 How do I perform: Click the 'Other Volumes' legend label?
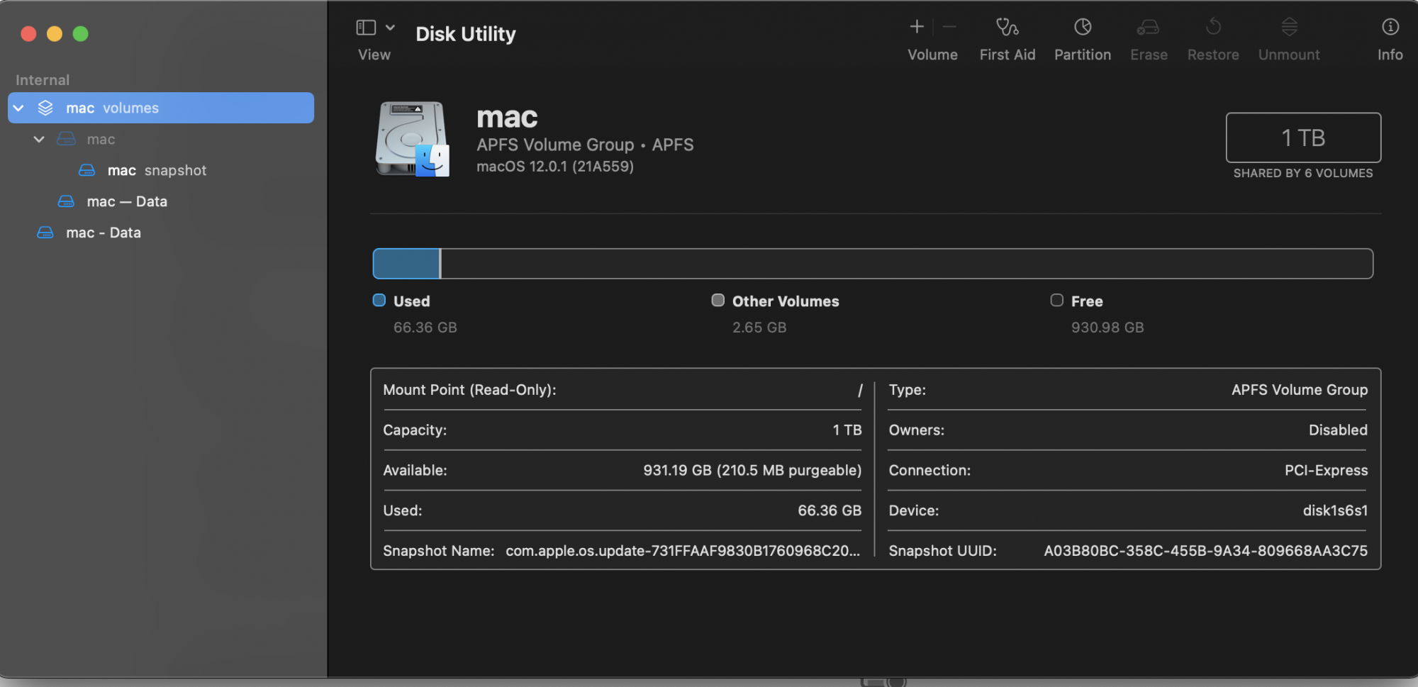786,301
